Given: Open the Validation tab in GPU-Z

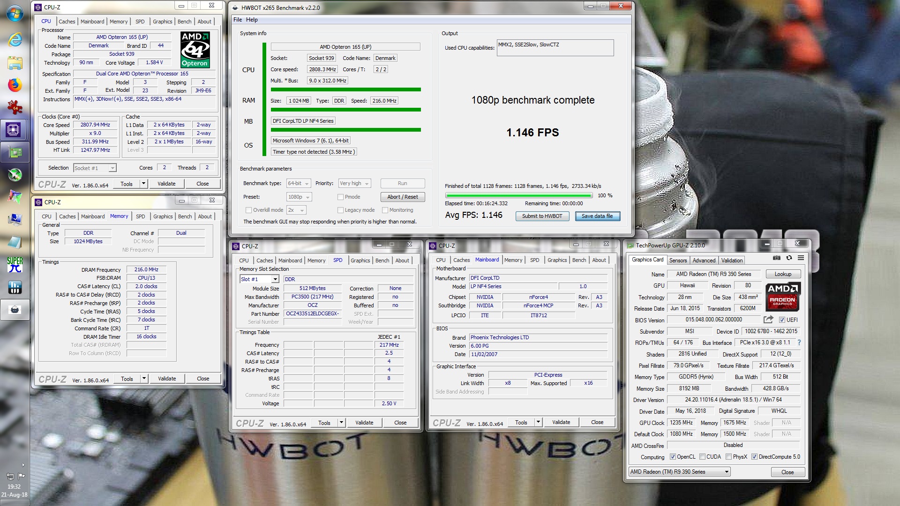Looking at the screenshot, I should tap(732, 260).
